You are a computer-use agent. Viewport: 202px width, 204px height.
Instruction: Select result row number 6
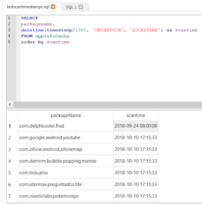click(x=10, y=185)
